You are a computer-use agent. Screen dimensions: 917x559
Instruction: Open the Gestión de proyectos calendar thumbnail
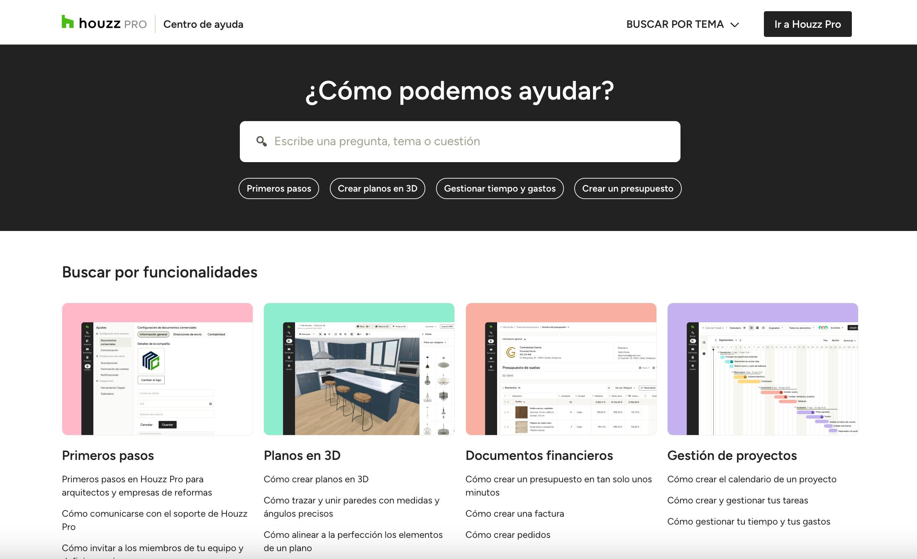coord(763,369)
